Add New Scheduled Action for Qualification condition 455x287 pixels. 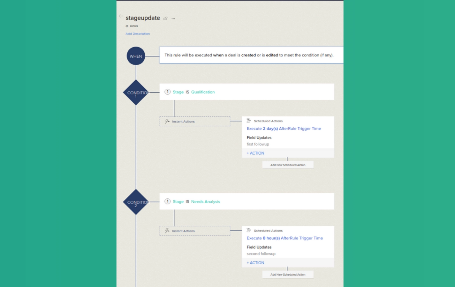click(288, 165)
